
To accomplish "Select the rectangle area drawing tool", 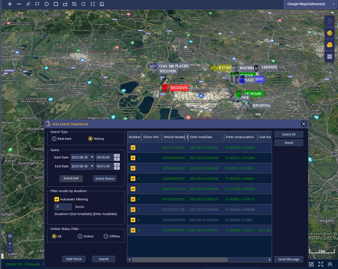I will pos(56,4).
